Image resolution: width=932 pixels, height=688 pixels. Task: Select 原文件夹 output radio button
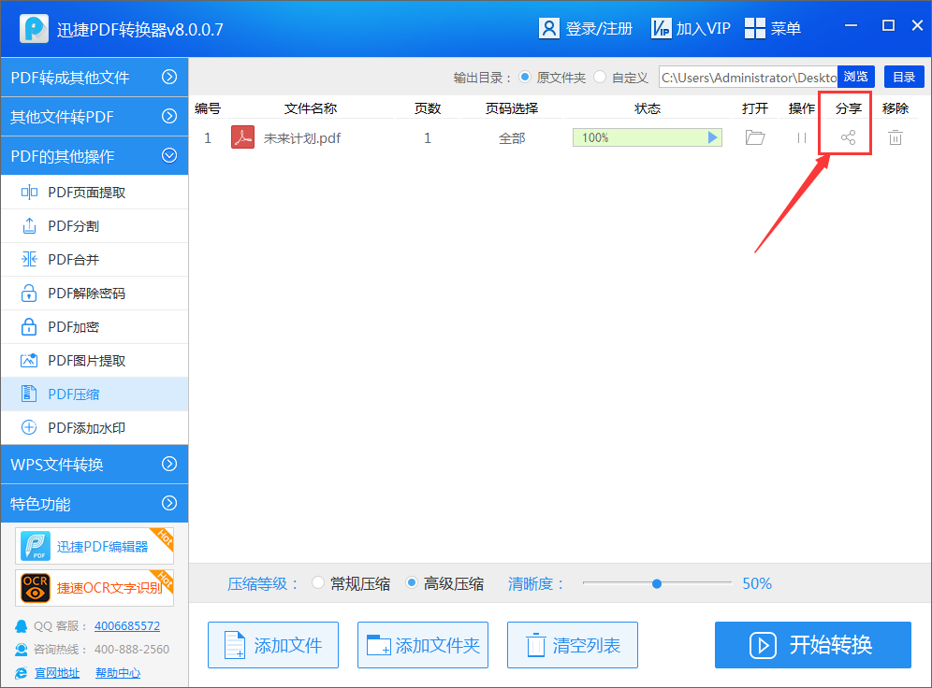525,77
